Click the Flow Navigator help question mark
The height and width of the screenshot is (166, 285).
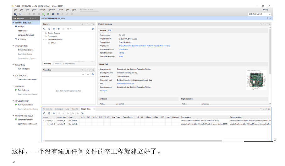coord(36,18)
